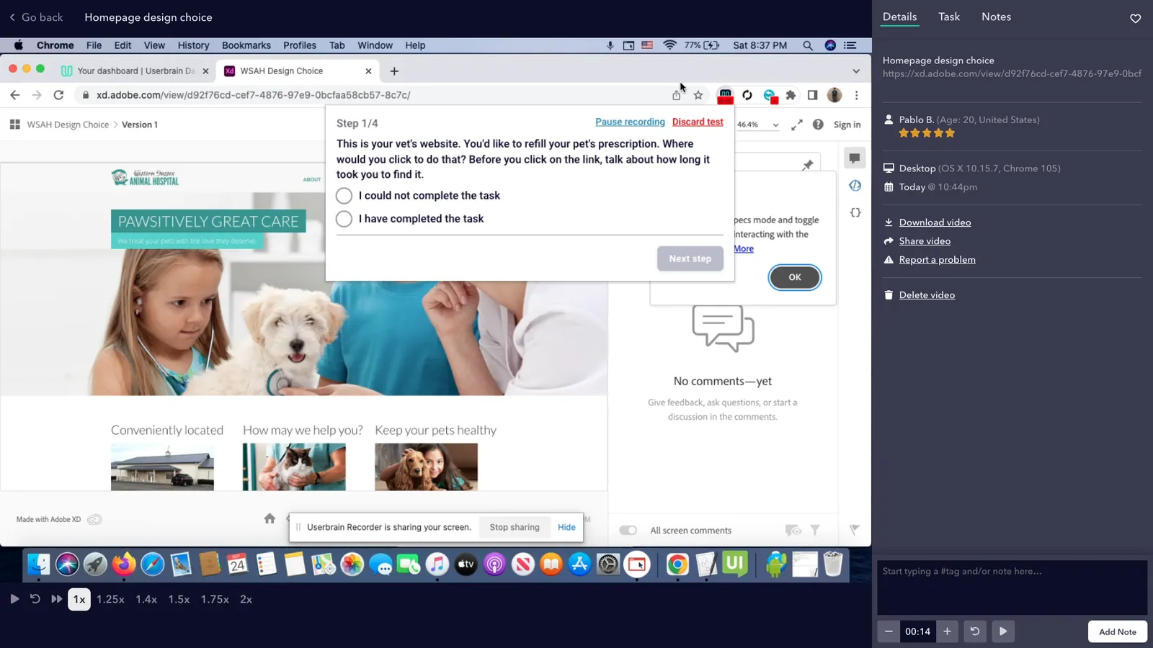1153x648 pixels.
Task: Set playback speed to 2x
Action: pos(246,599)
